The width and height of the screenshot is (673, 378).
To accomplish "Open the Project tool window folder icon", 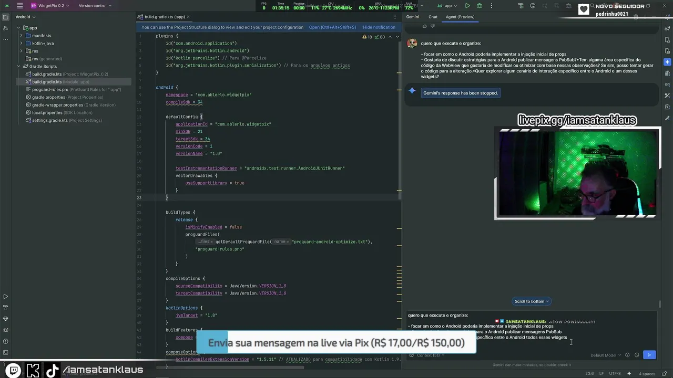I will [x=6, y=17].
